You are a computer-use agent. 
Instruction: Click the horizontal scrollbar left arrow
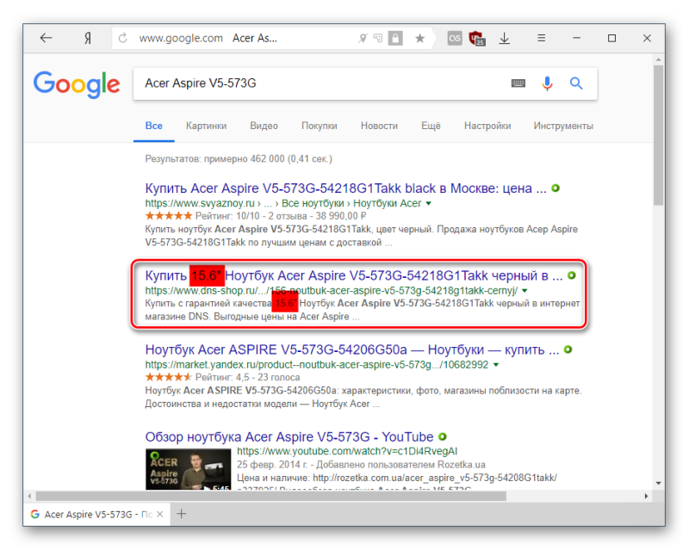click(x=29, y=496)
